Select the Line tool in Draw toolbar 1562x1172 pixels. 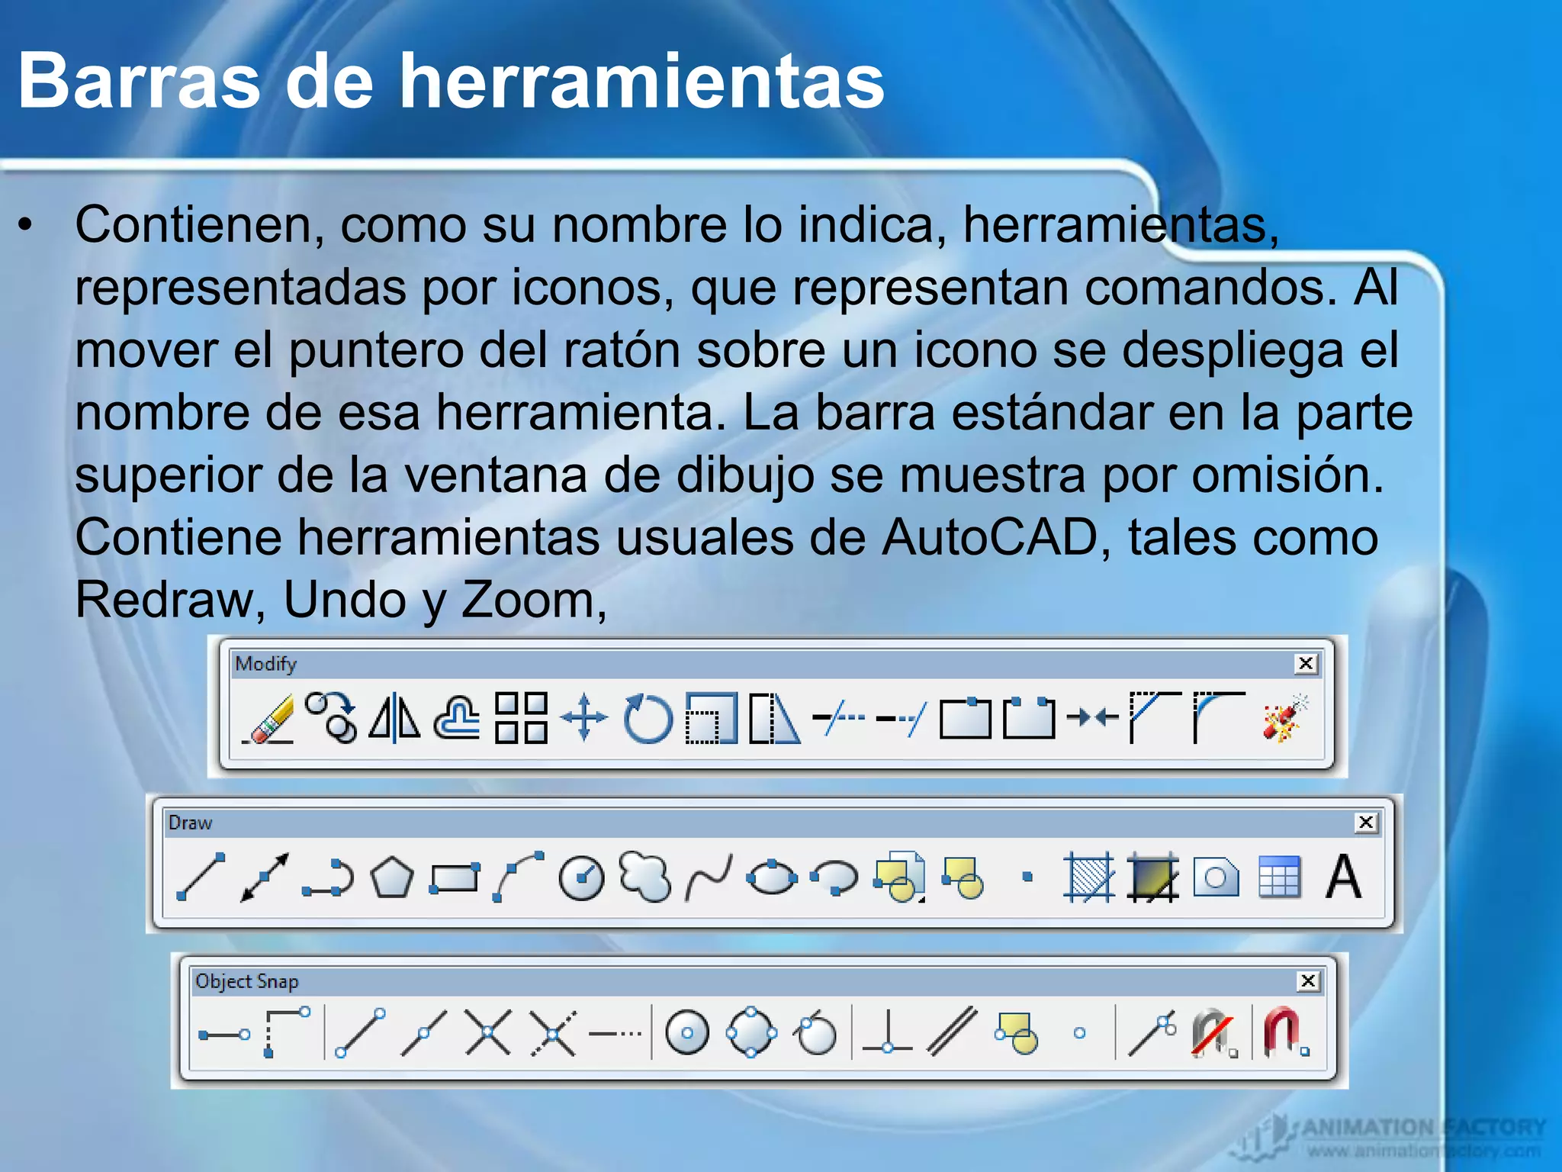(201, 877)
